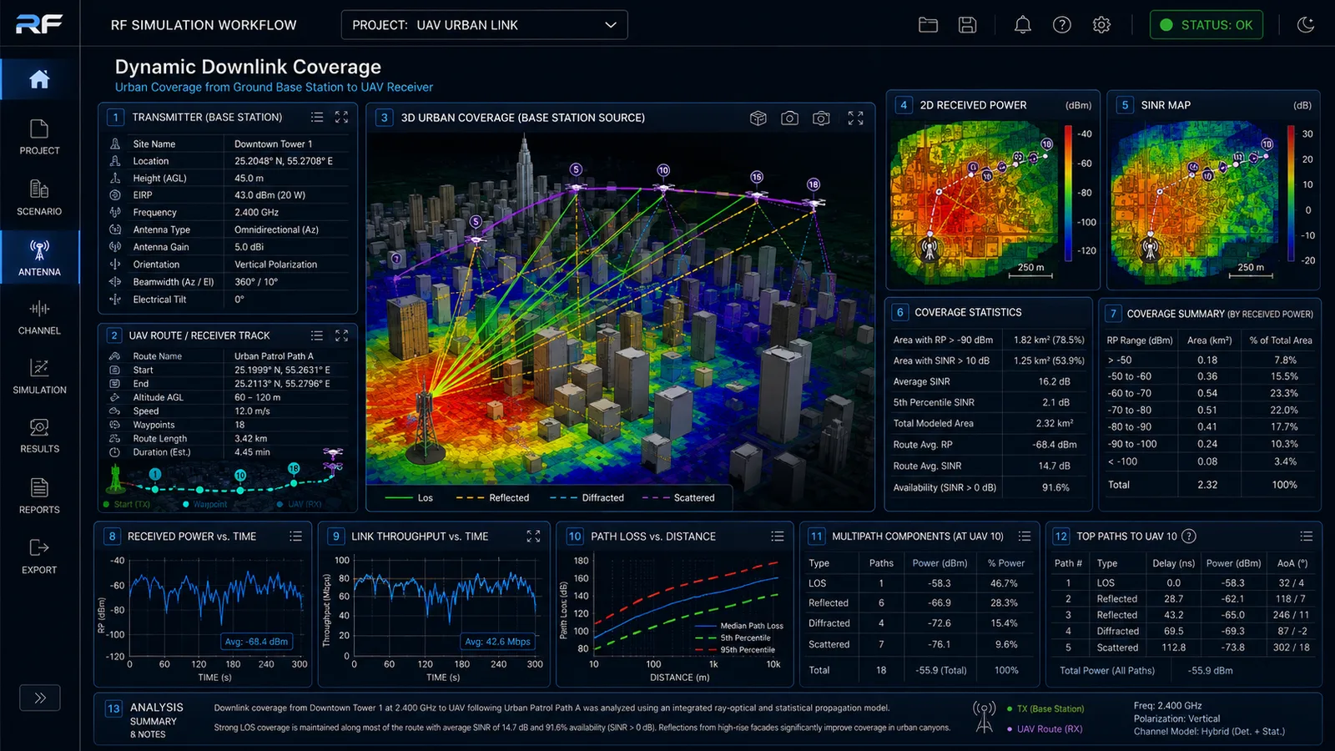Open UAV Route panel list menu icon
This screenshot has height=751, width=1335.
(x=317, y=335)
